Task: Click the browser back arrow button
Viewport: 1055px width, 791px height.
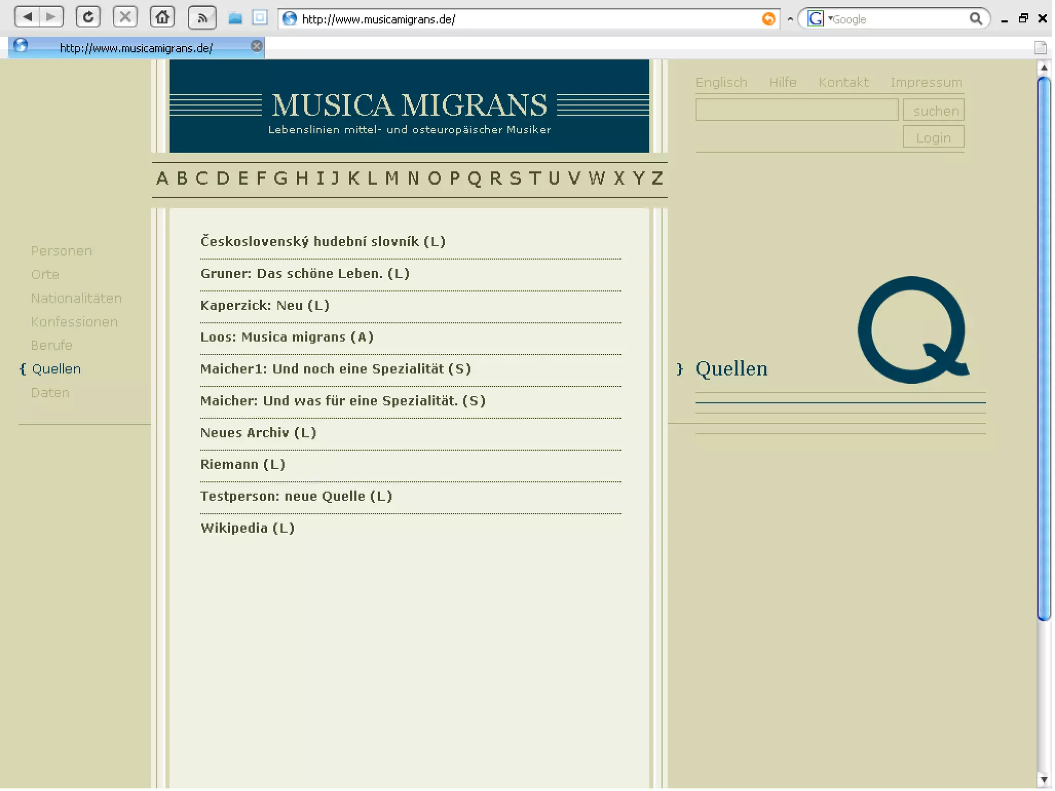Action: 27,17
